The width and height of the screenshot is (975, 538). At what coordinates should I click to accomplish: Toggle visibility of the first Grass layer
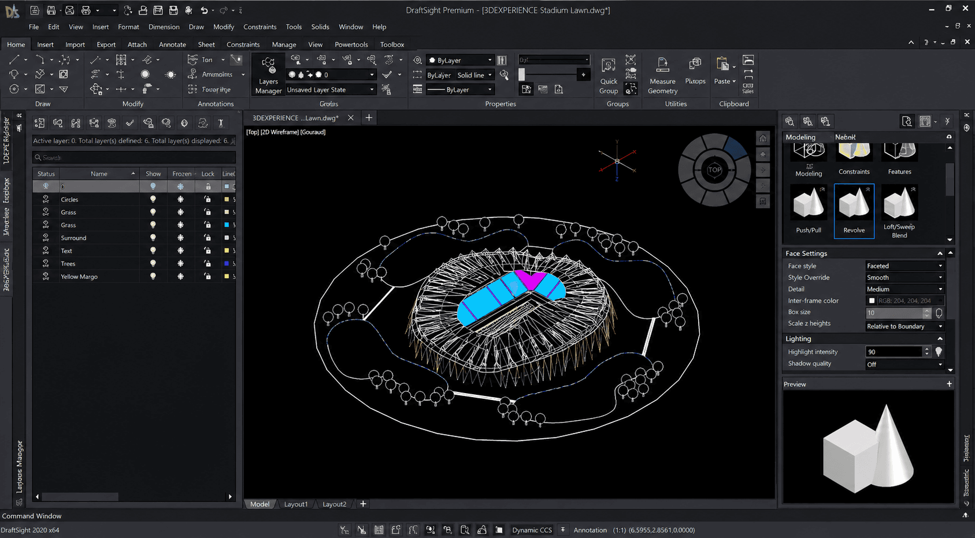tap(153, 212)
